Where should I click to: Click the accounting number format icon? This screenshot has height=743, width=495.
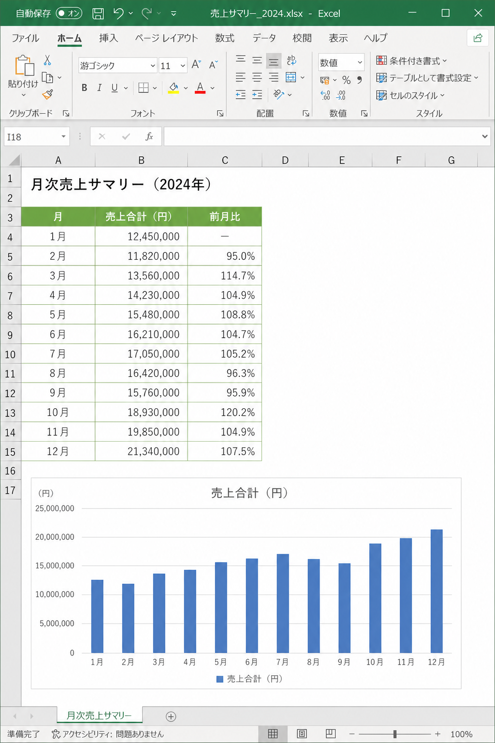click(x=325, y=80)
